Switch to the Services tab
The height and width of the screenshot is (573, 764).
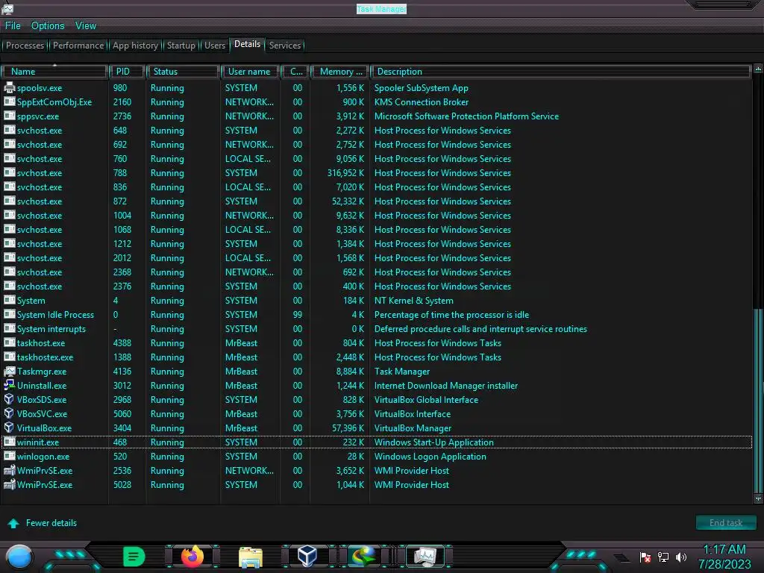pyautogui.click(x=284, y=46)
